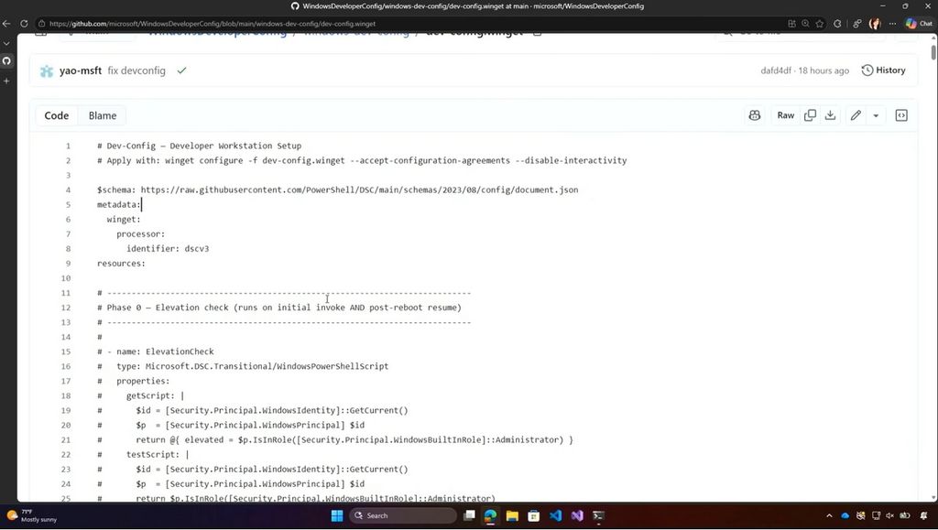Edit this file with pencil icon
938x530 pixels.
tap(856, 116)
